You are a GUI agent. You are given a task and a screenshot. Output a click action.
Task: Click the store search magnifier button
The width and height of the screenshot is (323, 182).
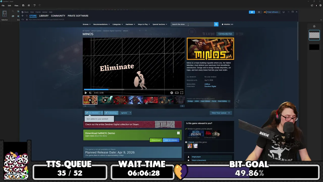coord(216,24)
